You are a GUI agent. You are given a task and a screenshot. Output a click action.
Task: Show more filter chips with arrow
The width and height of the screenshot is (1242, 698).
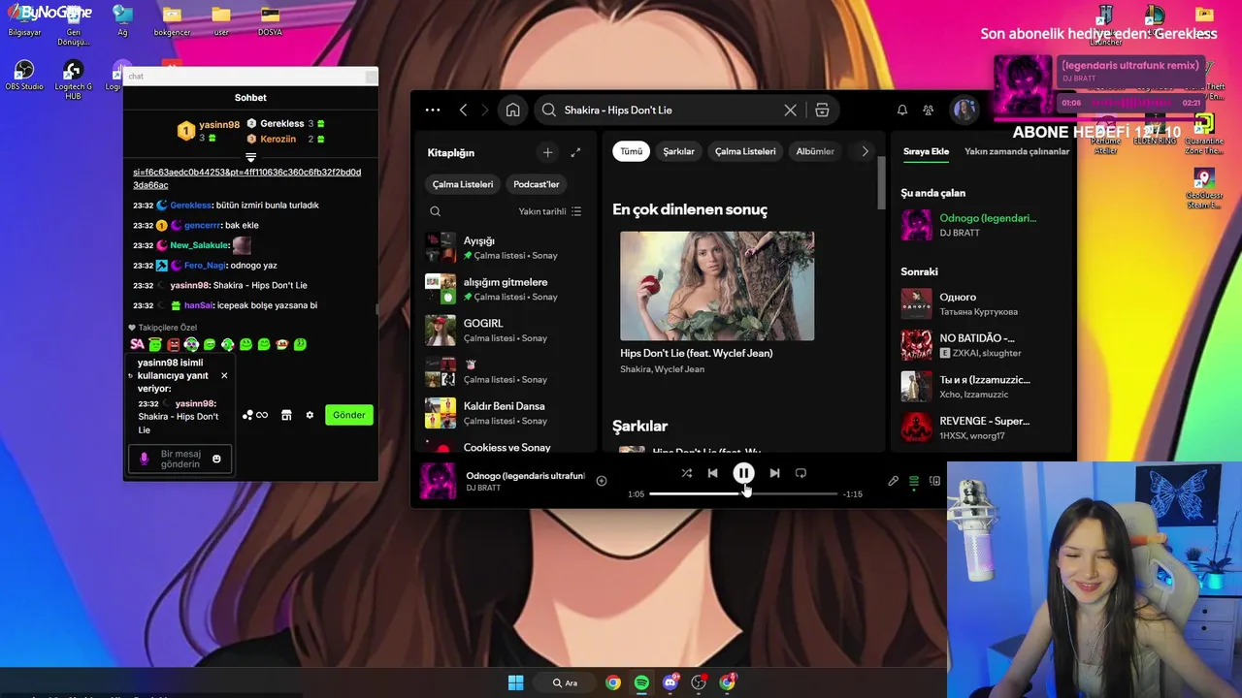click(x=865, y=151)
